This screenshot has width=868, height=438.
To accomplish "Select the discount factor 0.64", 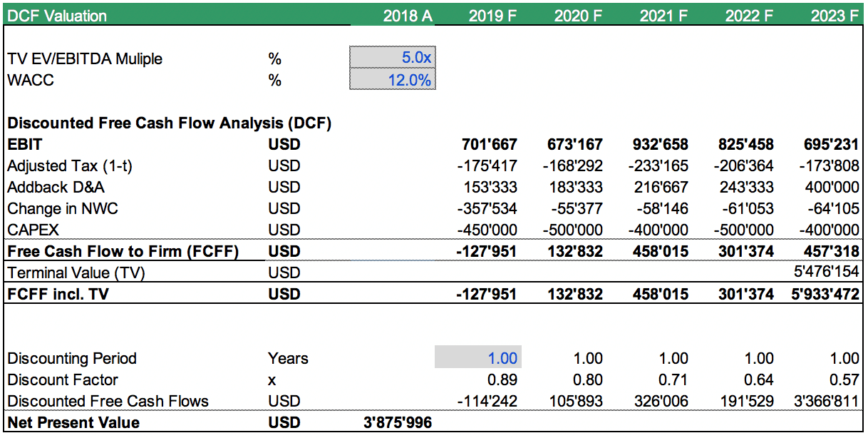I will click(x=760, y=380).
